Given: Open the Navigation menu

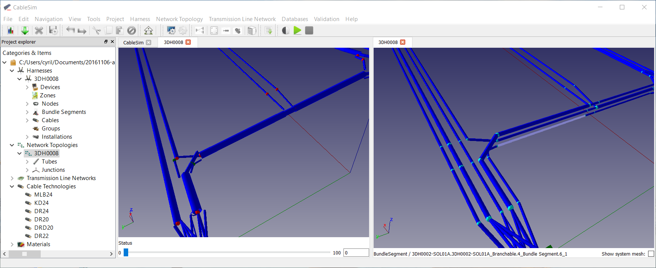Looking at the screenshot, I should click(49, 19).
